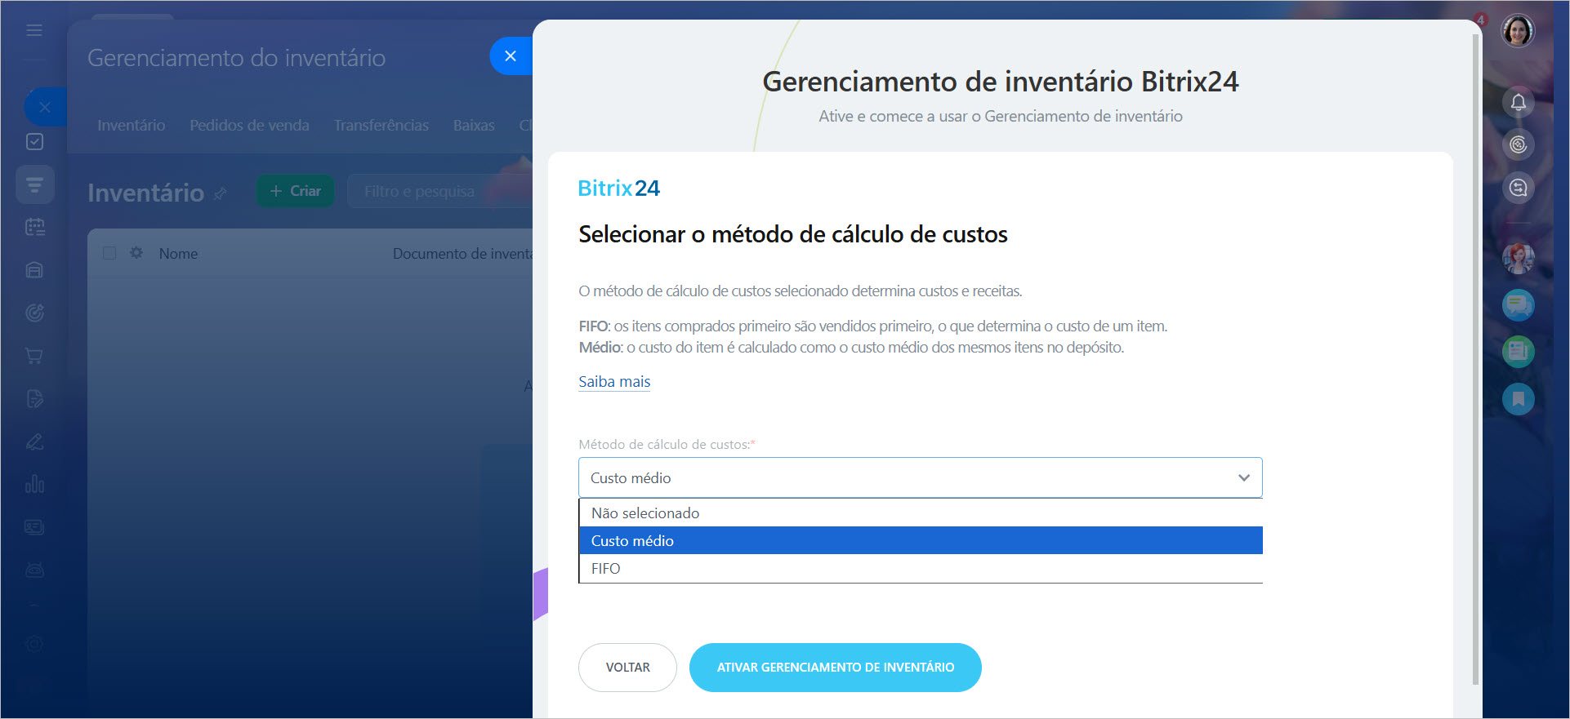Choose the FIFO option

(921, 568)
